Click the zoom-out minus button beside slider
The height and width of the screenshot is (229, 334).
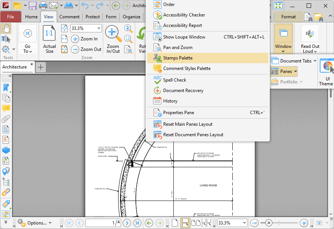tap(254, 223)
